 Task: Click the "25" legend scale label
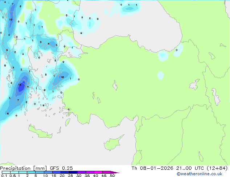pyautogui.click(x=70, y=176)
